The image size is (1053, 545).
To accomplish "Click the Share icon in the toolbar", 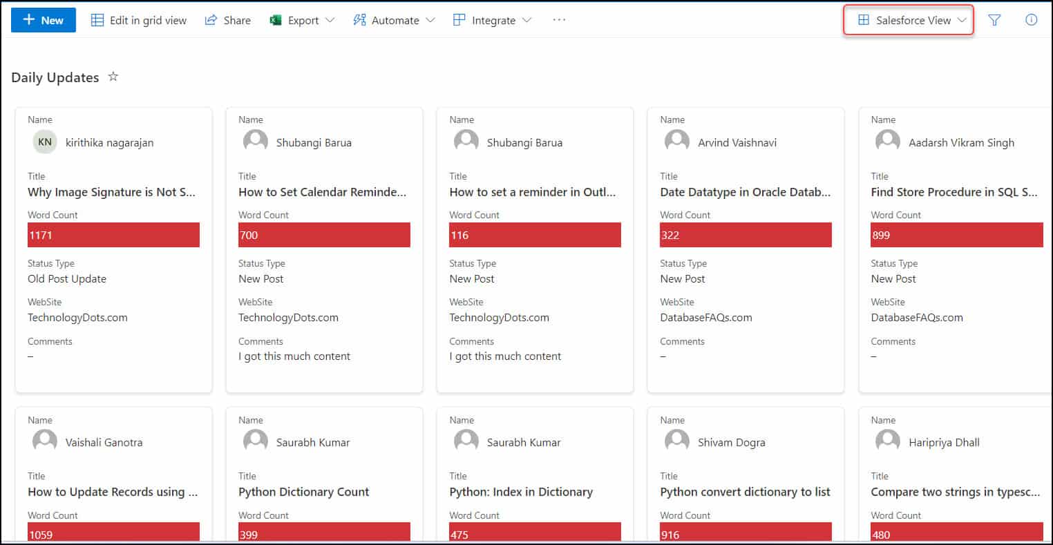I will tap(209, 20).
